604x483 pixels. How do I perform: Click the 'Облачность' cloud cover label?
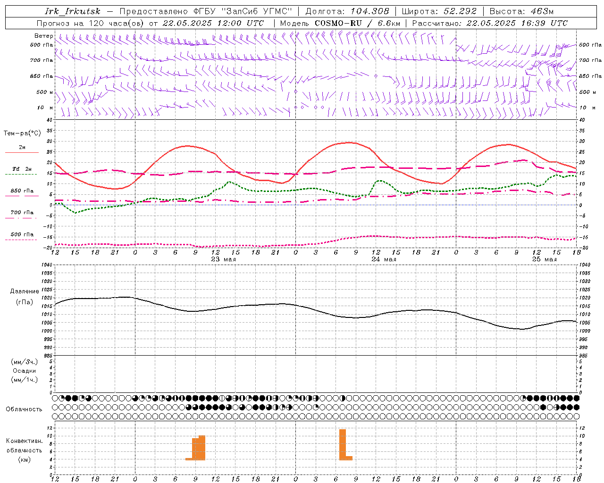(x=24, y=409)
